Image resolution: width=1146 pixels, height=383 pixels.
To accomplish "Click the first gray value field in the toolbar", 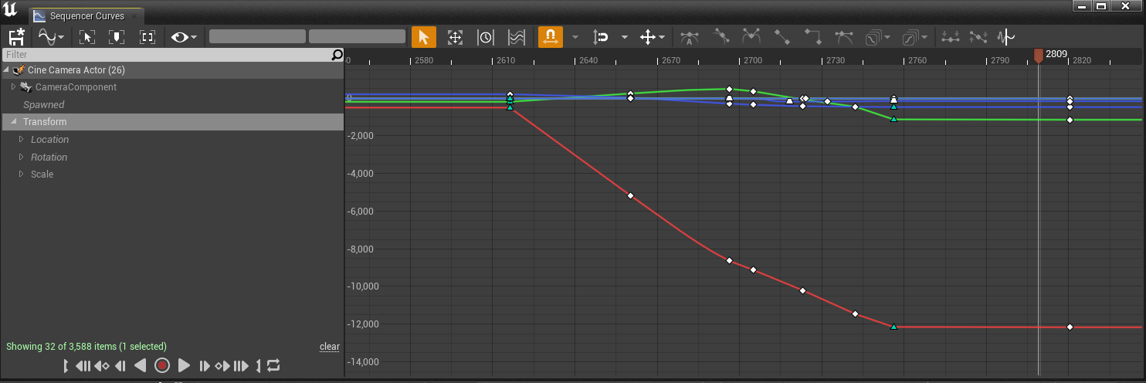I will point(257,36).
